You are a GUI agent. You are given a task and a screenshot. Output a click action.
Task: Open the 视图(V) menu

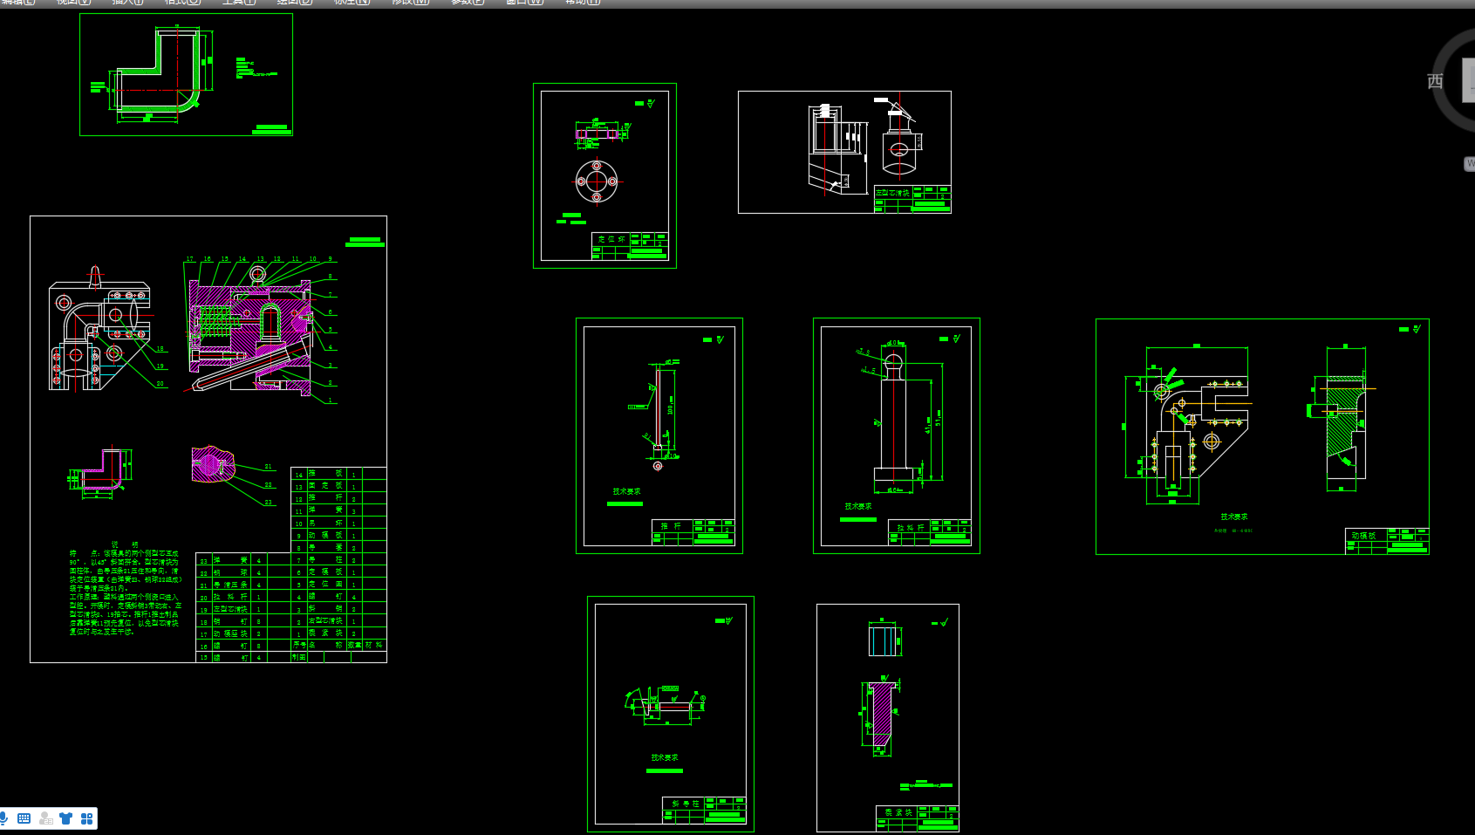click(x=73, y=3)
